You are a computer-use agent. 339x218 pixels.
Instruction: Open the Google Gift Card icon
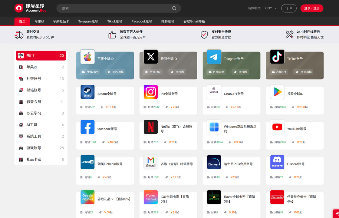(x=87, y=197)
